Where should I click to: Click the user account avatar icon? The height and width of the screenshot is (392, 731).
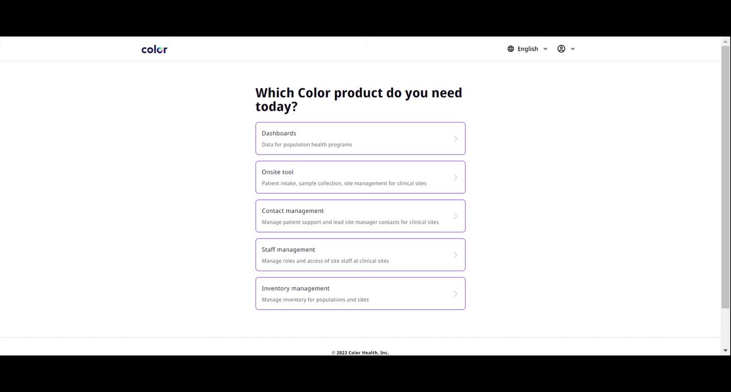pos(561,49)
